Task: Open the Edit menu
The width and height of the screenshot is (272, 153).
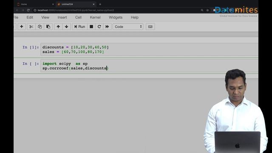Action: click(30, 17)
